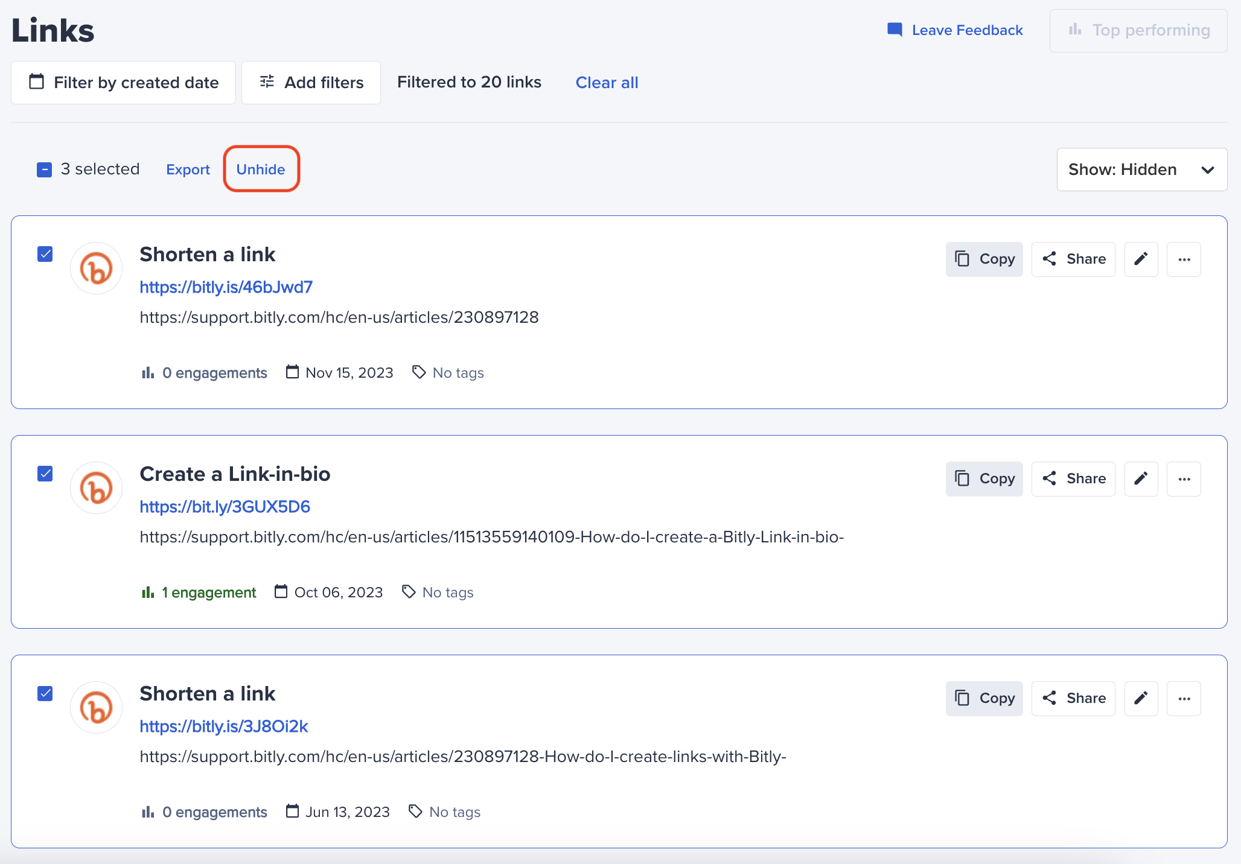Screen dimensions: 1241x864
Task: Open more options for Create a Link-in-bio card
Action: 1184,479
